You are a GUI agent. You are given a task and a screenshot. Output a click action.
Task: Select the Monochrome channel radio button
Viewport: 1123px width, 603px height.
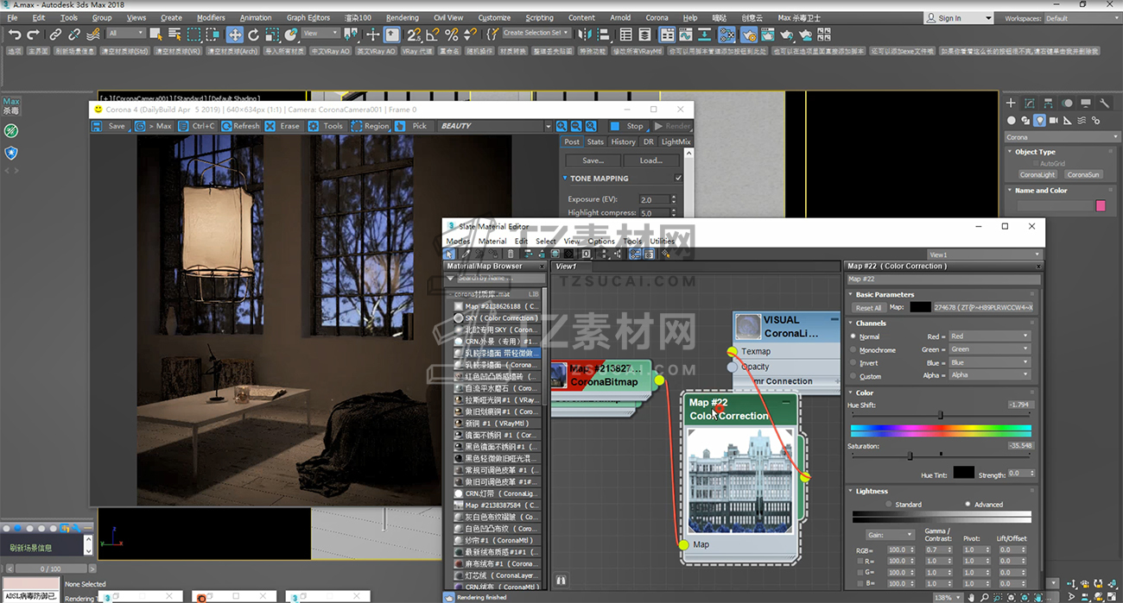(853, 350)
